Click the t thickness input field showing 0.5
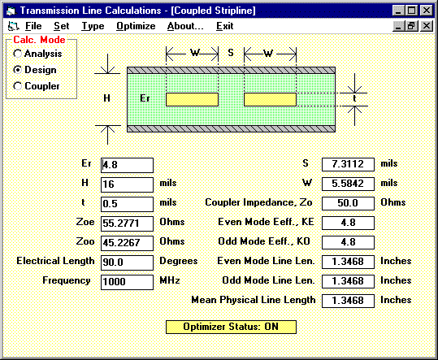The width and height of the screenshot is (438, 360). coord(127,204)
